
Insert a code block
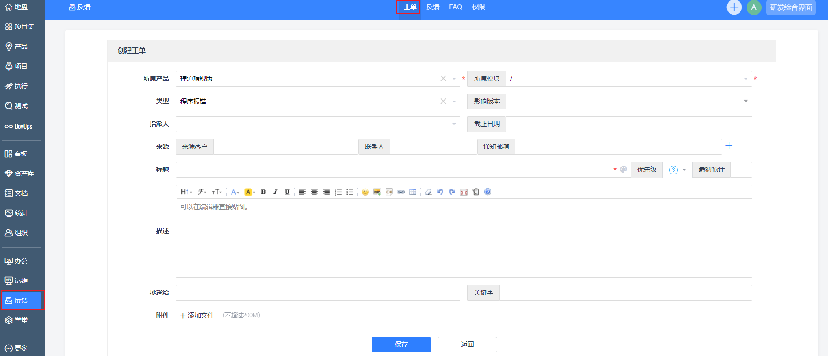[x=389, y=192]
